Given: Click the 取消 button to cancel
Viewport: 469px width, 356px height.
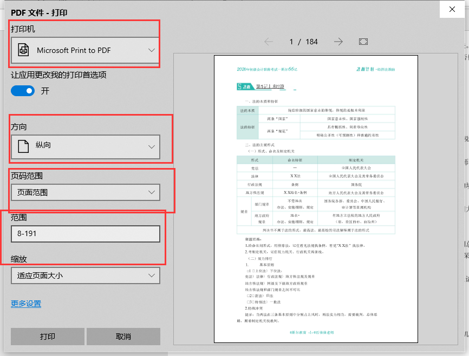Looking at the screenshot, I should (x=123, y=336).
